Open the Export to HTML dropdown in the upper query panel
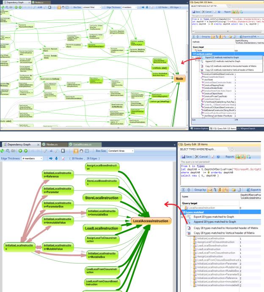 click(x=249, y=37)
